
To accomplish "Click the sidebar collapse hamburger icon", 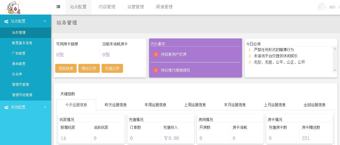I will pyautogui.click(x=58, y=7).
